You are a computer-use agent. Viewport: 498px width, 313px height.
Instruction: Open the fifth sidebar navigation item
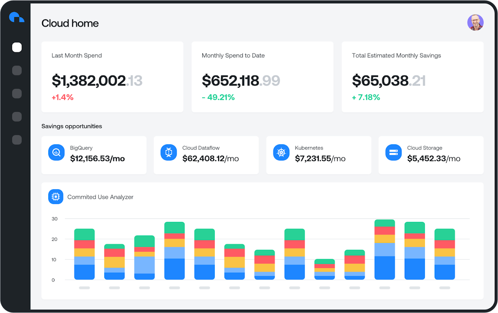pyautogui.click(x=17, y=140)
